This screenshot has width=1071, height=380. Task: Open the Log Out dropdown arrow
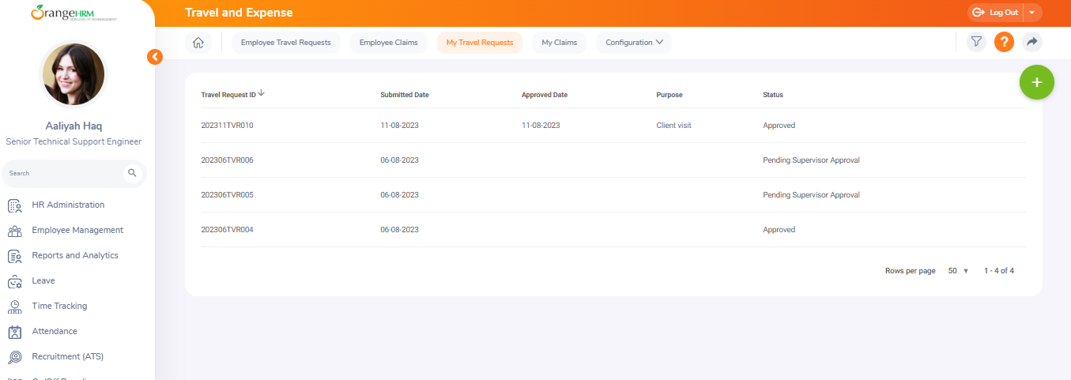click(1032, 13)
